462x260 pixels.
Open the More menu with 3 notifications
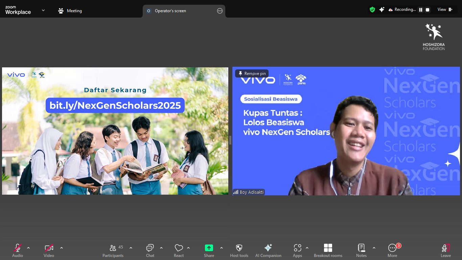(392, 251)
